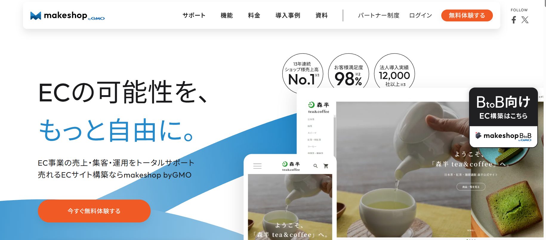Viewport: 546px width, 240px height.
Task: Click the 13年連続 No.1 badge
Action: click(x=302, y=73)
